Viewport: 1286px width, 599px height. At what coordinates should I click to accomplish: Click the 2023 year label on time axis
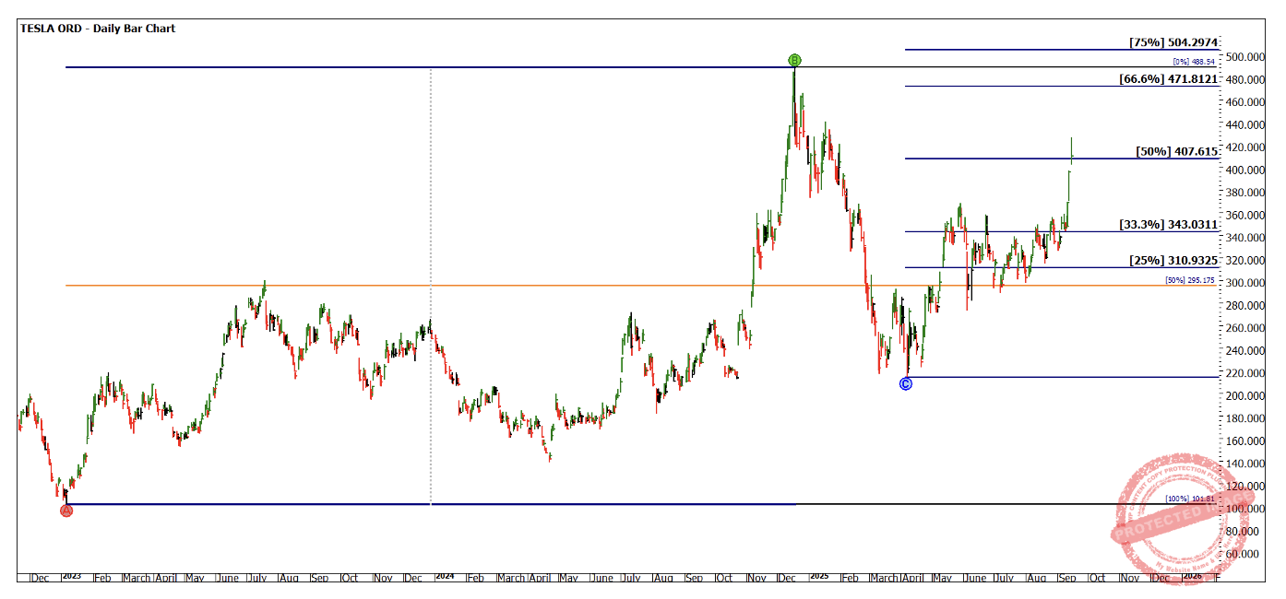click(71, 577)
